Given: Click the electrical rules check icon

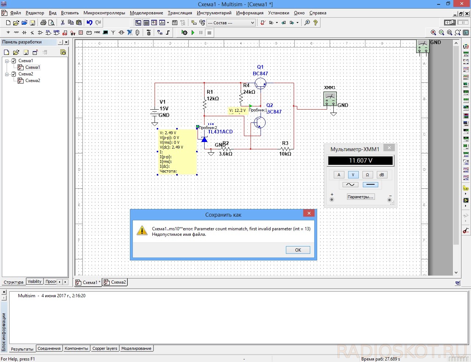Looking at the screenshot, I should (263, 23).
